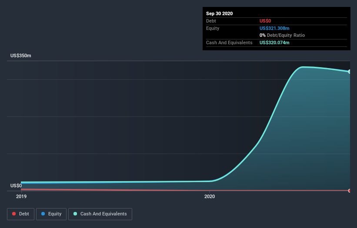357x228 pixels.
Task: Click the blue Equity legend dot
Action: [x=43, y=214]
